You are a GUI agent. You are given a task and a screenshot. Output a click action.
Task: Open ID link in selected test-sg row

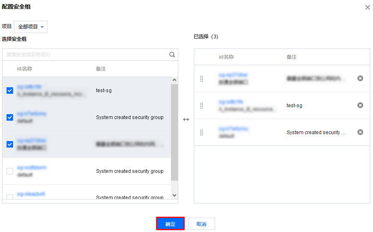[x=231, y=102]
